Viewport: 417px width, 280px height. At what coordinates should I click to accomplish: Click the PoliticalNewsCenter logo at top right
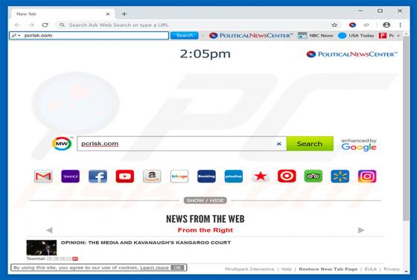(351, 54)
